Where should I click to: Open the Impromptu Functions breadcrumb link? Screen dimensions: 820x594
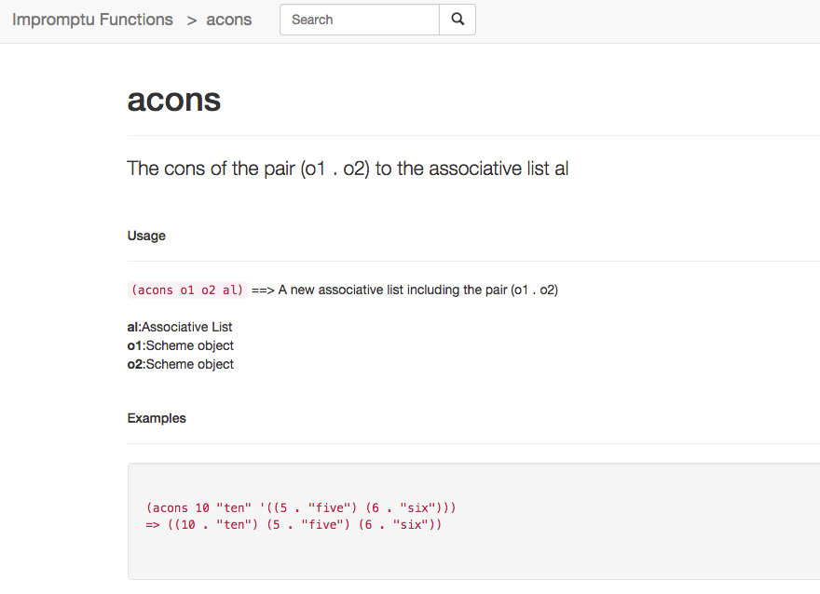tap(92, 20)
